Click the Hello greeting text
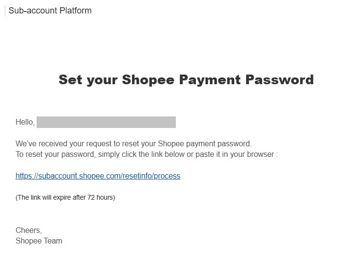This screenshot has height=256, width=356. pos(25,122)
